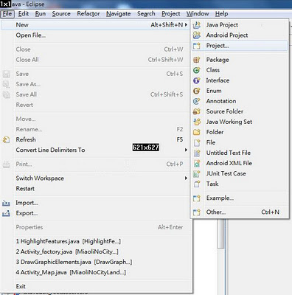
Task: Click the Project... wizard icon
Action: click(197, 46)
